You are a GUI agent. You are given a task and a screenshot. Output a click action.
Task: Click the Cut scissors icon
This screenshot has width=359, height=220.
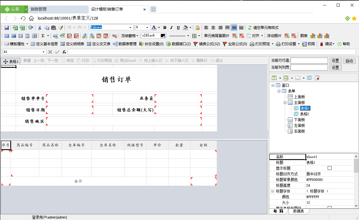pos(39,28)
